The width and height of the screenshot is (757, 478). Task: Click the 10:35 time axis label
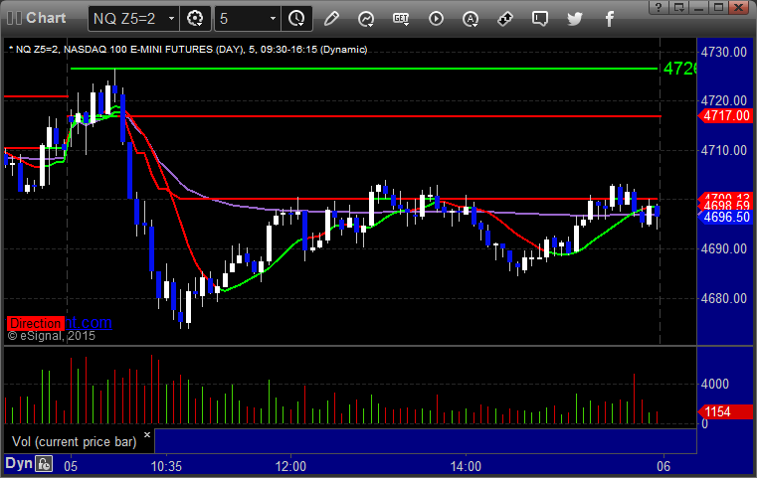(166, 466)
